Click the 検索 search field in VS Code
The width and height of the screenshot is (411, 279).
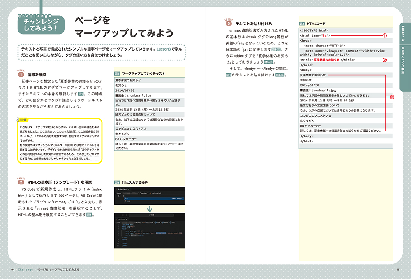click(152, 215)
